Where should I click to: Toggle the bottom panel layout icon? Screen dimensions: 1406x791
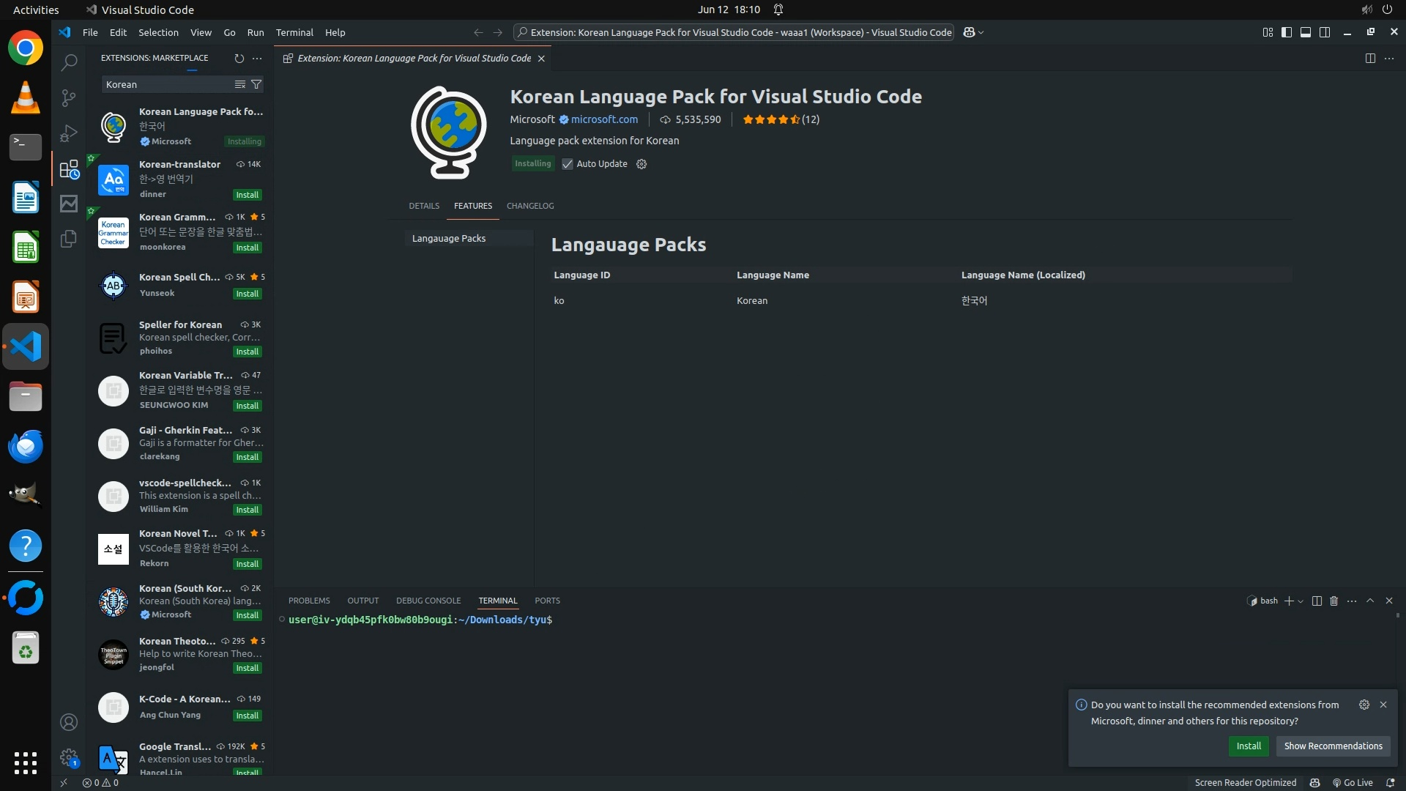tap(1306, 32)
